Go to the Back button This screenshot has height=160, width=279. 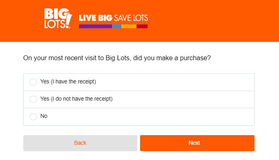[x=80, y=143]
